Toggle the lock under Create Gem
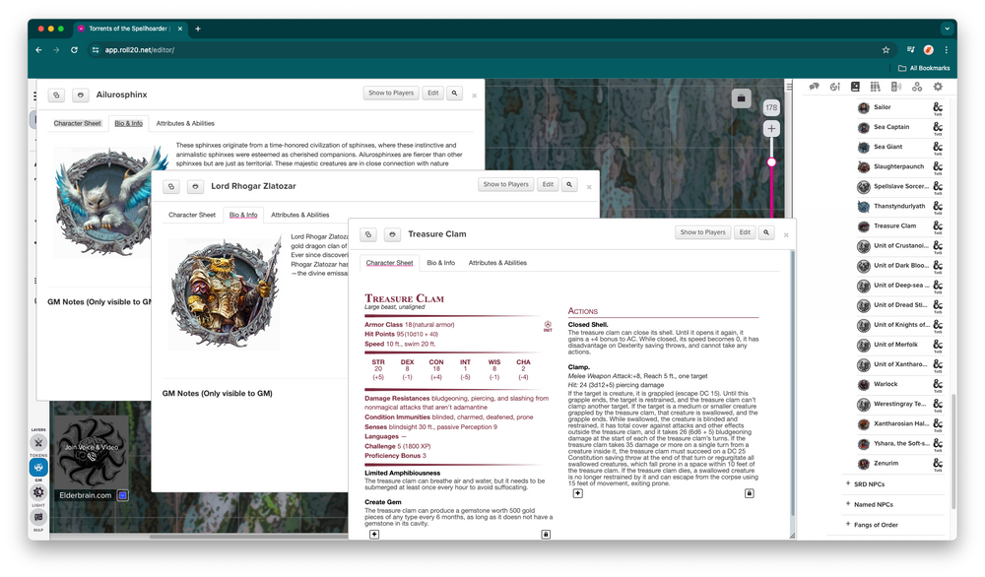 [546, 535]
